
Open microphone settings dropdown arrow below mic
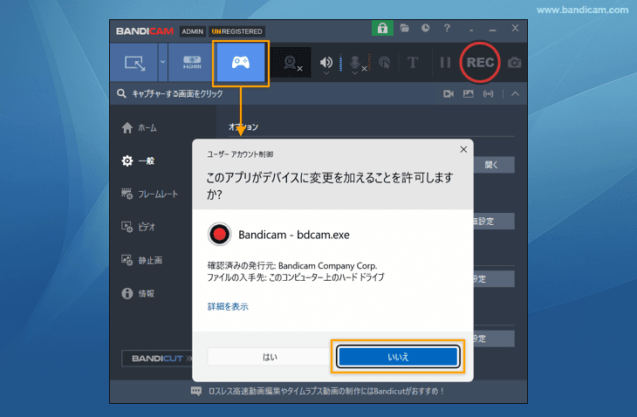(x=355, y=73)
